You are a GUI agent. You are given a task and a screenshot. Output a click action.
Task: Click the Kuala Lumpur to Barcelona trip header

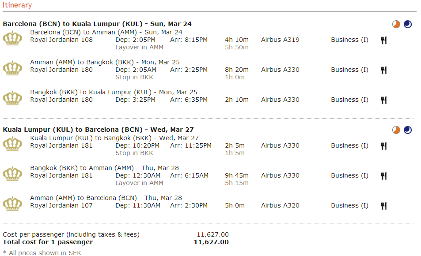98,130
